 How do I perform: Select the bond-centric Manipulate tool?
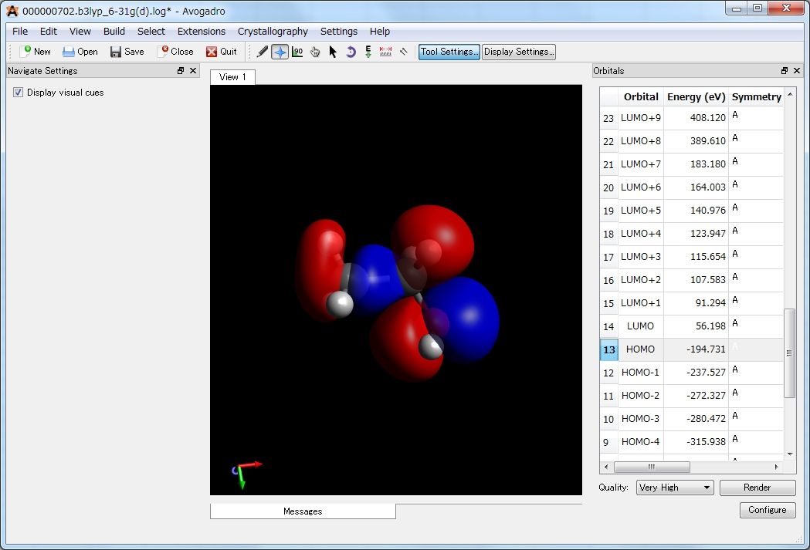pyautogui.click(x=299, y=52)
